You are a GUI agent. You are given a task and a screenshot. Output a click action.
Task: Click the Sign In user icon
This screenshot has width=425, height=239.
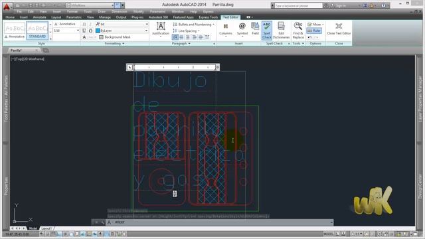pyautogui.click(x=333, y=5)
